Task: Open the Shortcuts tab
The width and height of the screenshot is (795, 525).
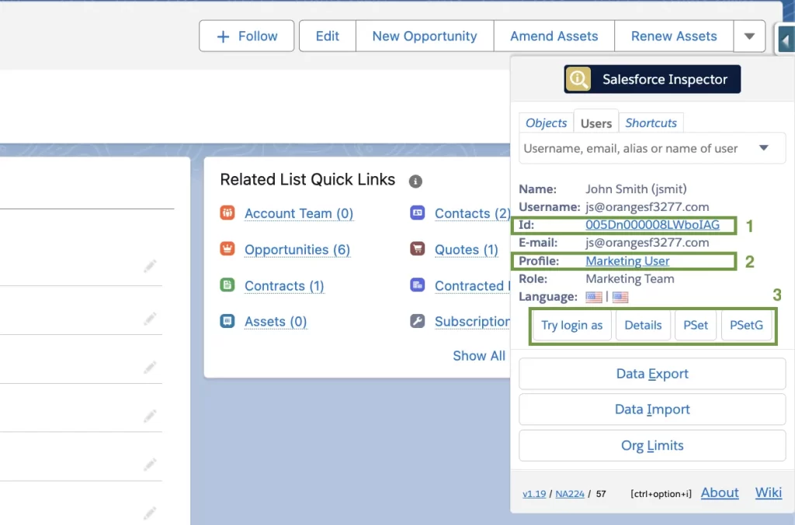Action: pos(651,123)
